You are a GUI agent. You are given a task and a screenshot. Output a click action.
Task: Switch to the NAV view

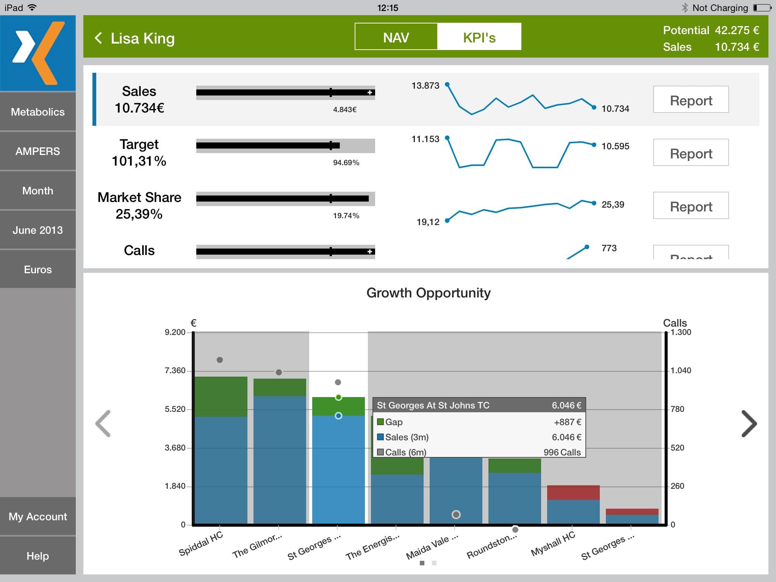396,37
